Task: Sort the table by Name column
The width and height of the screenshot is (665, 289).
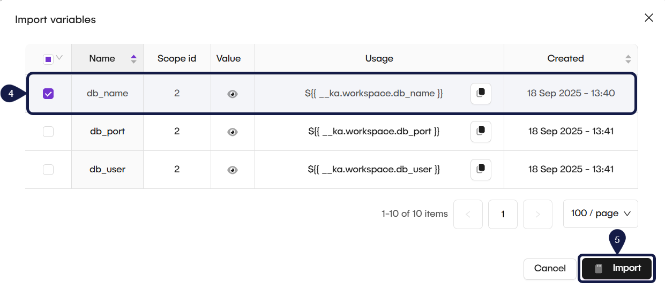Action: tap(133, 59)
